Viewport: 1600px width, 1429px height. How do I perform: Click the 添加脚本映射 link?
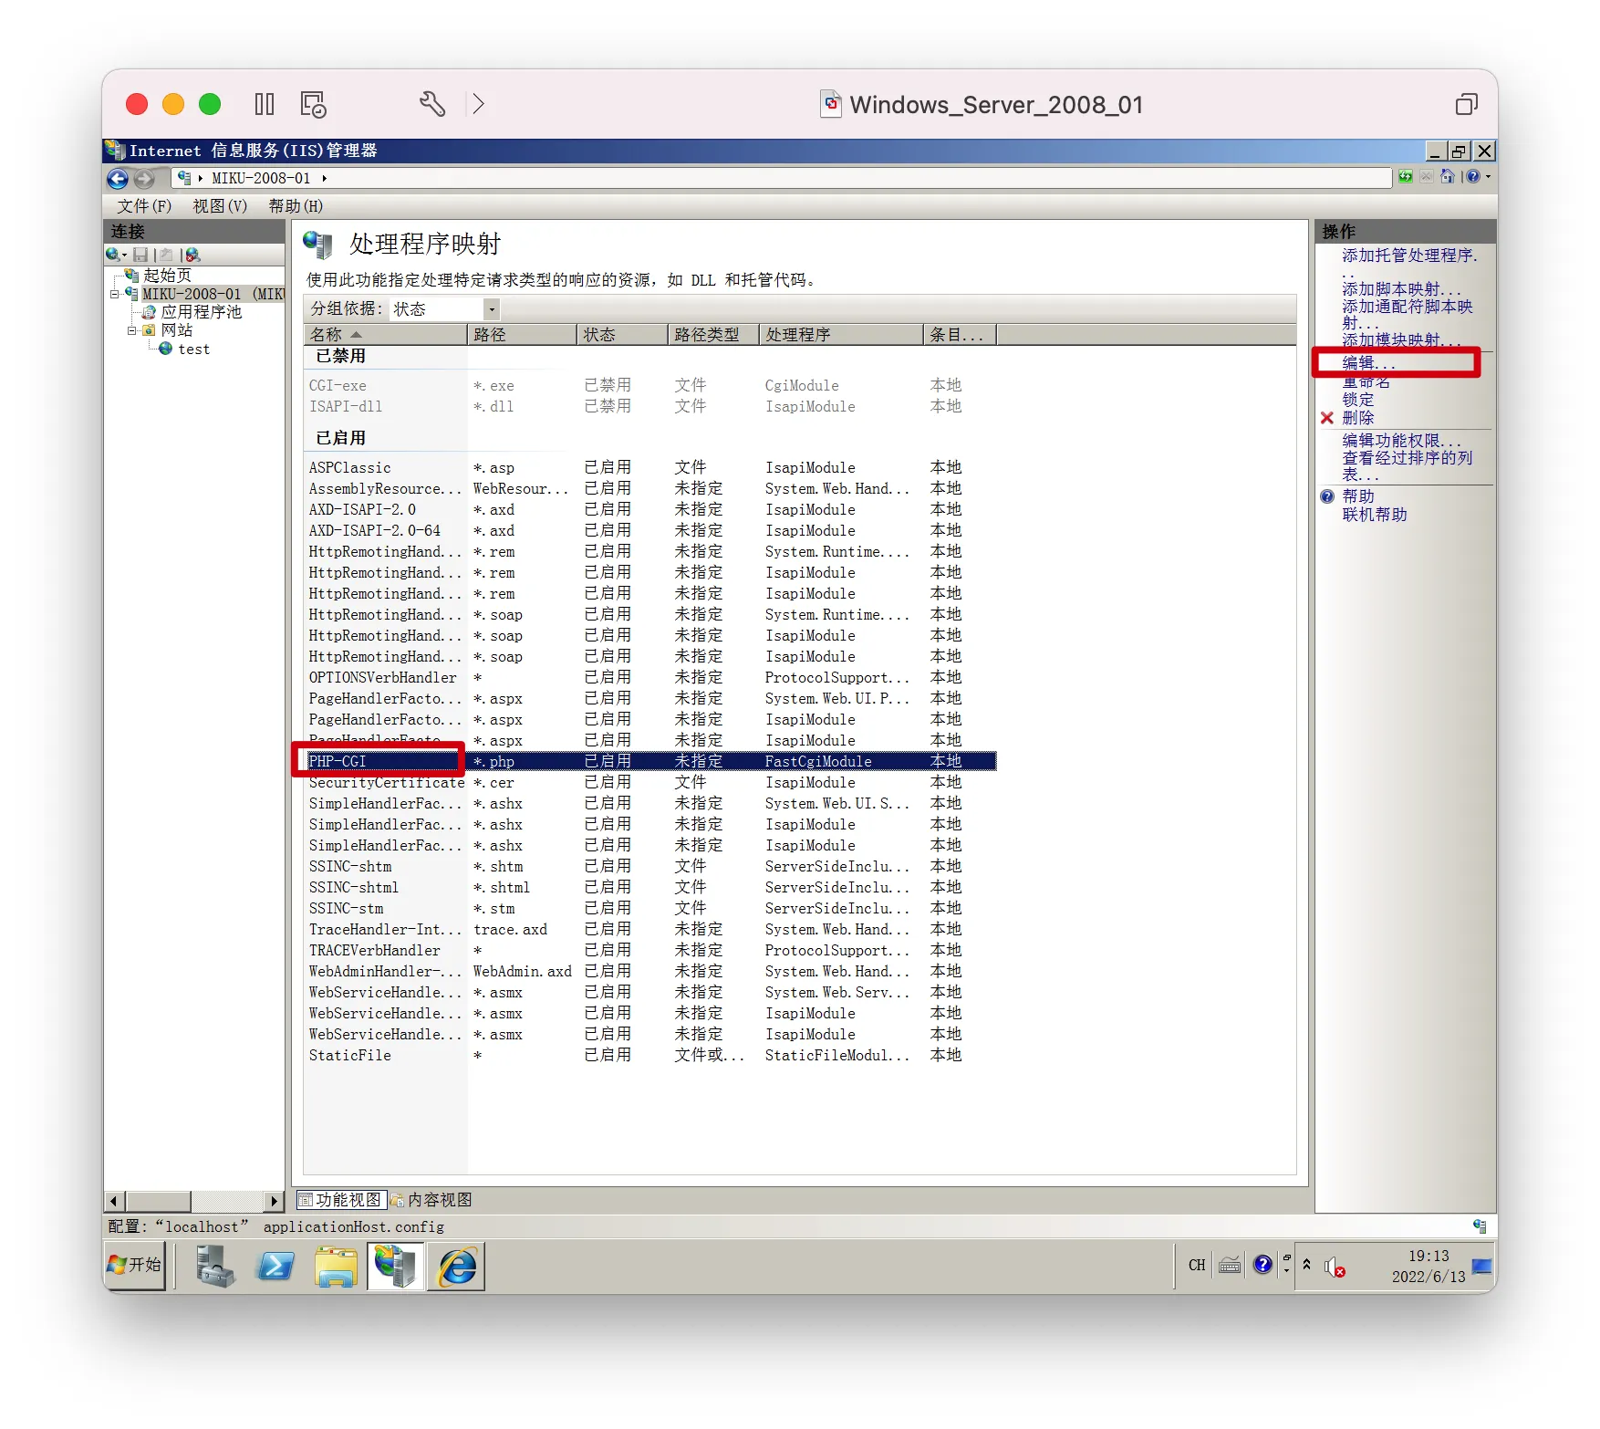1401,289
